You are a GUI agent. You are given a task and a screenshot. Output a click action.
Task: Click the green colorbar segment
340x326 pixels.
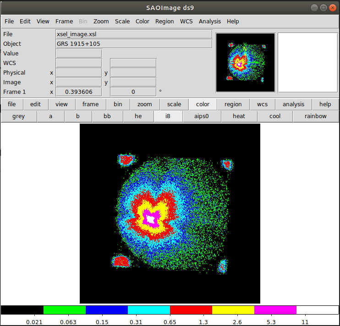(x=65, y=310)
